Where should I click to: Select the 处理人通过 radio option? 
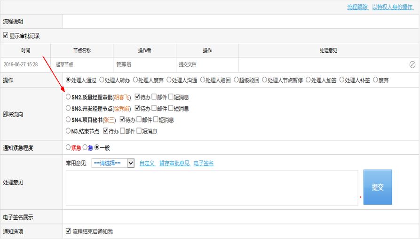pos(69,80)
